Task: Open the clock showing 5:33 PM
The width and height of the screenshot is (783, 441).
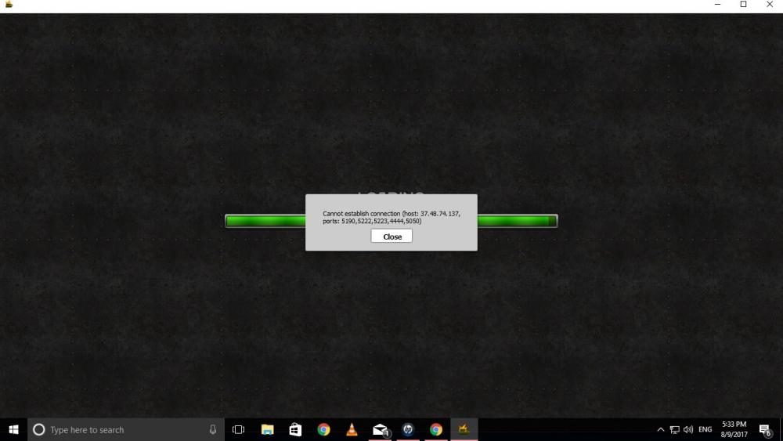Action: [x=734, y=429]
